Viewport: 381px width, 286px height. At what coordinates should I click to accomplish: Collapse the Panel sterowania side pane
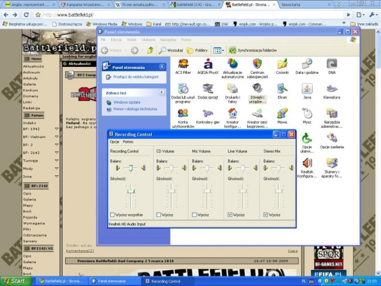point(162,67)
